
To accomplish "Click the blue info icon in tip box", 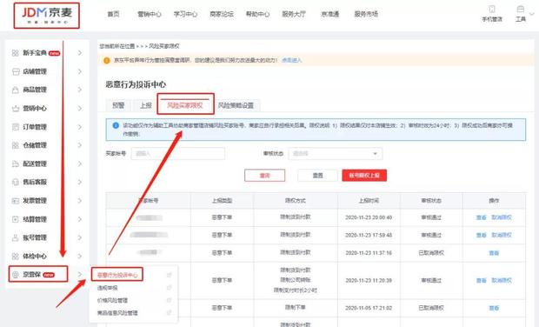I will [116, 125].
